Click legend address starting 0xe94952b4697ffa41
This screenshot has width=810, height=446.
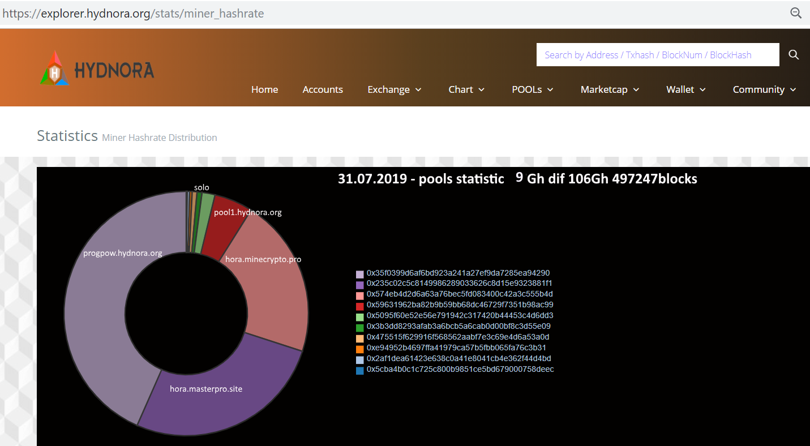tap(456, 348)
